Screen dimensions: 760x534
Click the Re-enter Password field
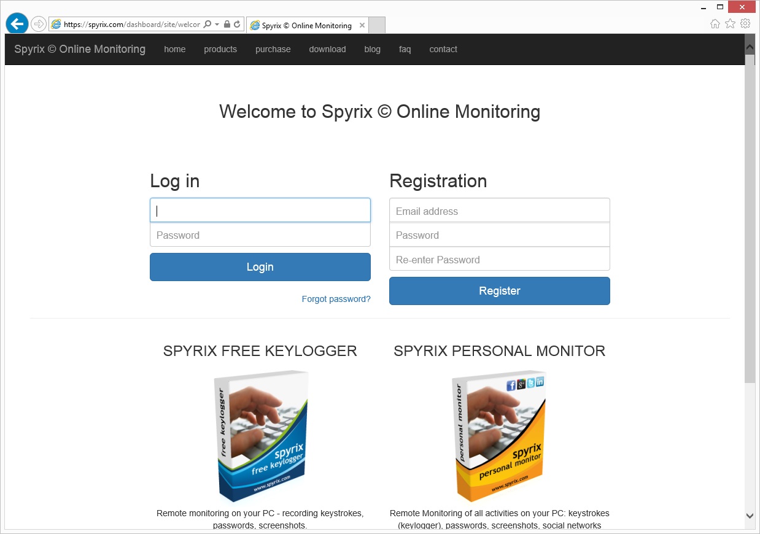(500, 259)
